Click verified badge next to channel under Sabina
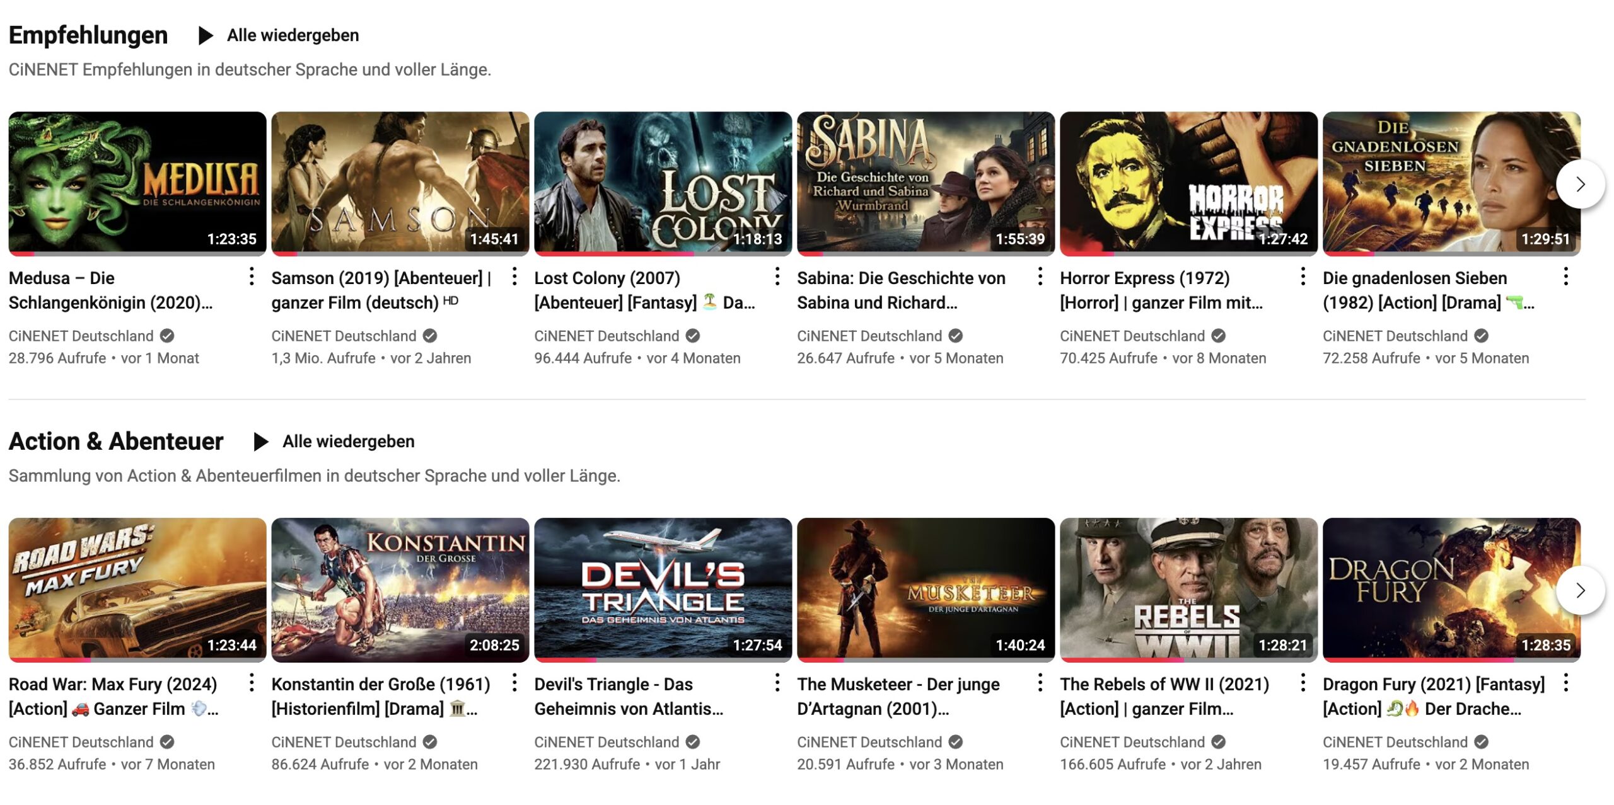1614x805 pixels. [x=956, y=336]
